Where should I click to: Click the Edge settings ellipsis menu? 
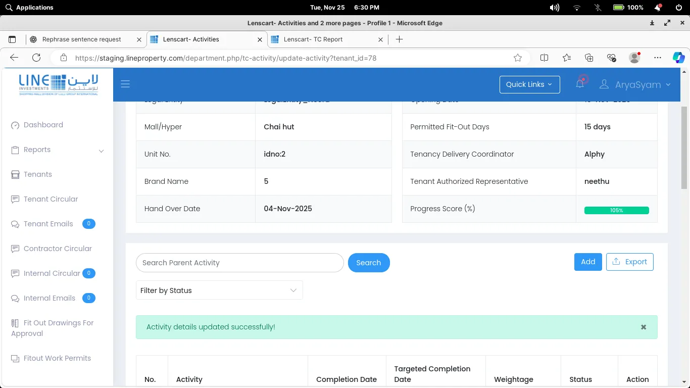(x=657, y=58)
